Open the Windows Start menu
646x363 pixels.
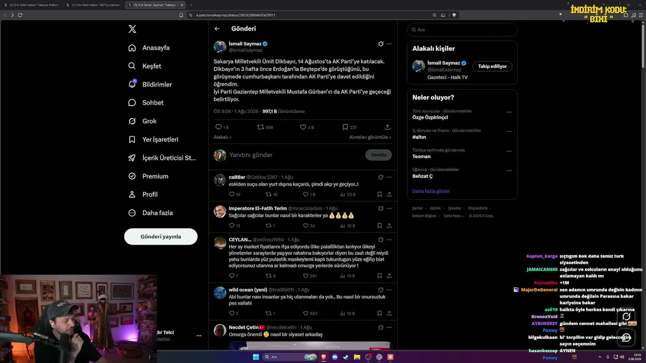click(x=256, y=357)
